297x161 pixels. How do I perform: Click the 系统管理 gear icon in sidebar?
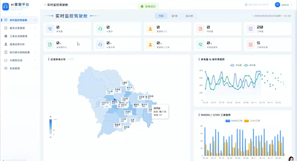point(6,69)
